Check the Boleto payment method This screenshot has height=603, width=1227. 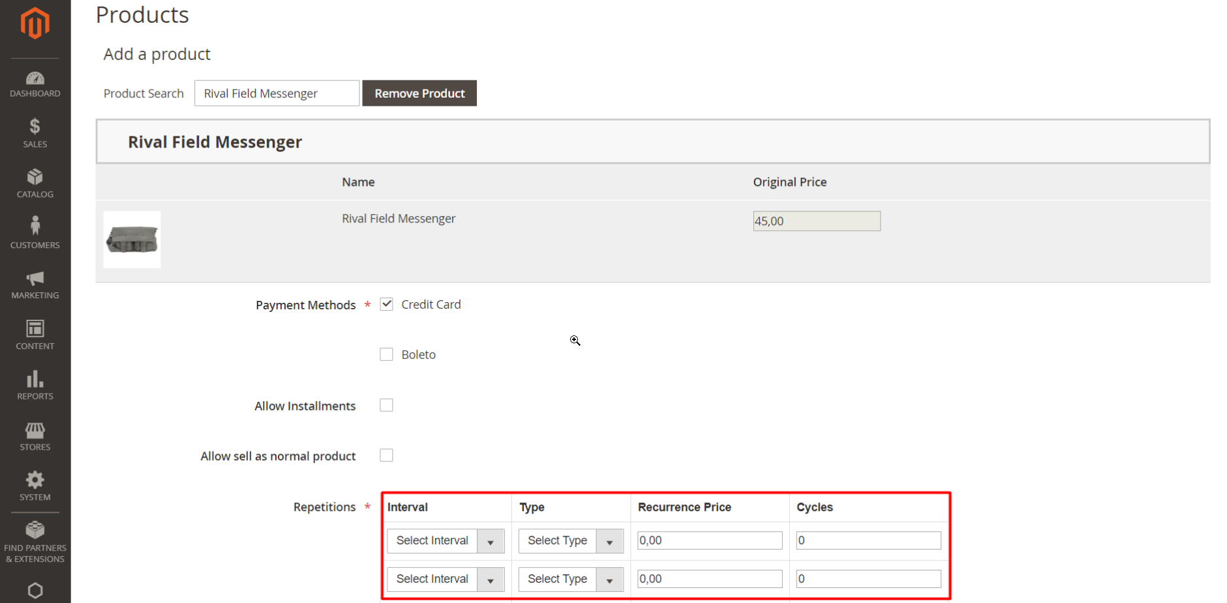[x=386, y=354]
